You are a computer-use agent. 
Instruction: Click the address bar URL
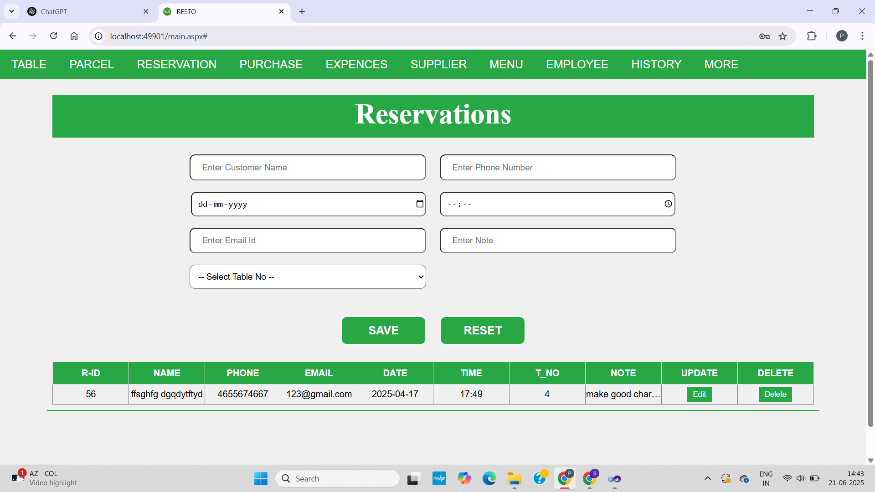pyautogui.click(x=159, y=36)
